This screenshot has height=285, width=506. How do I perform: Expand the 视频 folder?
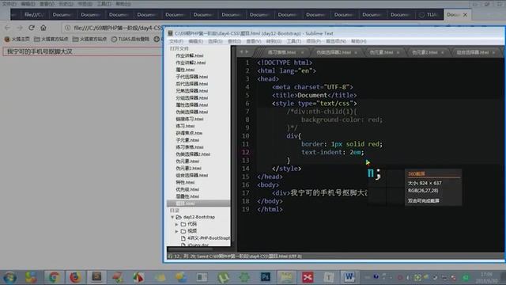(176, 231)
